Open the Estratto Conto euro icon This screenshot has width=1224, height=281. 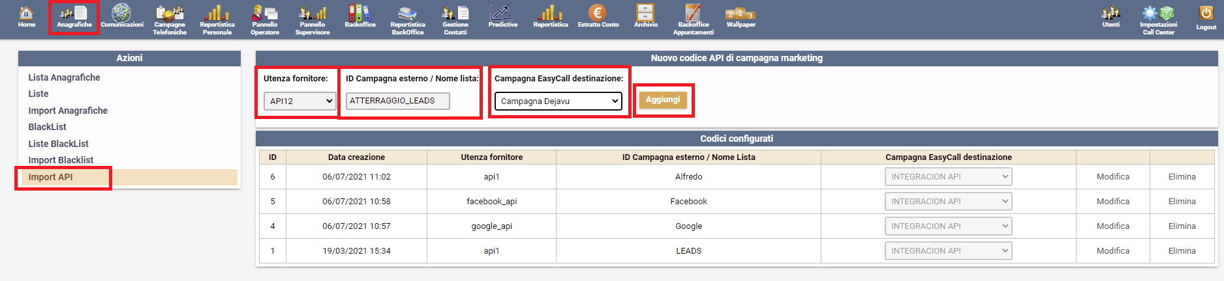(598, 17)
